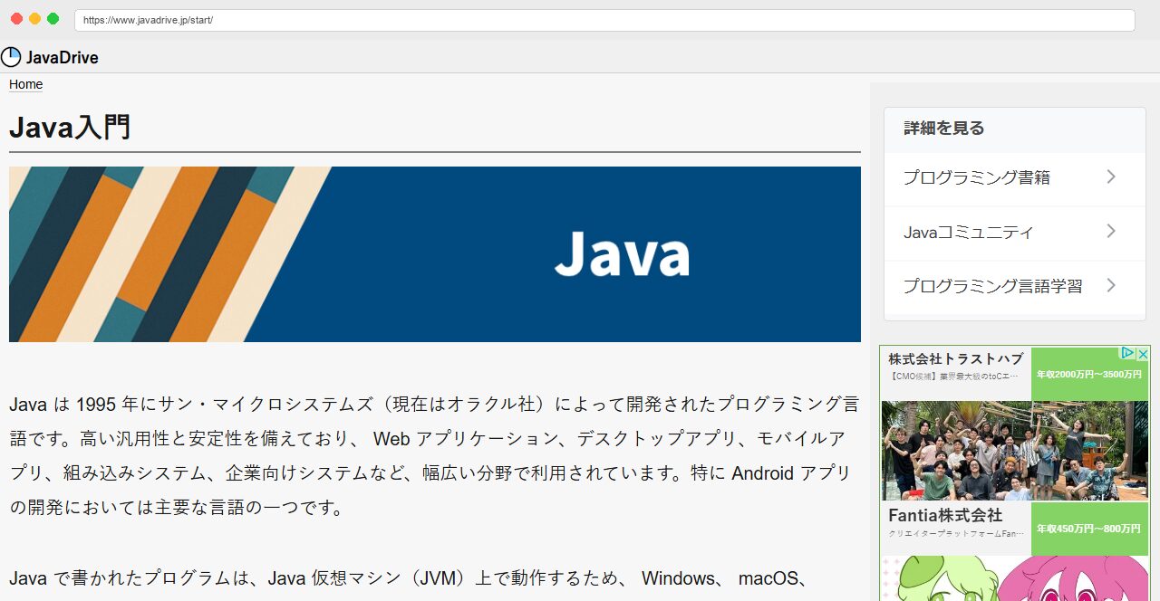Open the 株式会社トラストハブ ad title
The image size is (1160, 601).
(955, 358)
